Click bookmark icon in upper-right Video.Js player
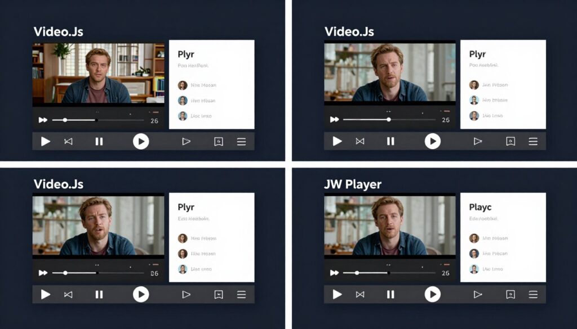The image size is (577, 329). click(511, 141)
